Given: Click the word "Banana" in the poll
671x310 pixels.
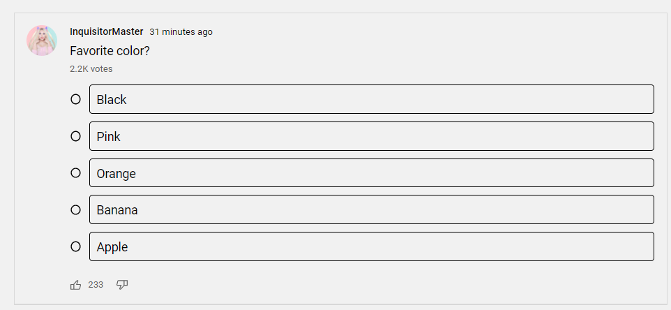Looking at the screenshot, I should 117,209.
